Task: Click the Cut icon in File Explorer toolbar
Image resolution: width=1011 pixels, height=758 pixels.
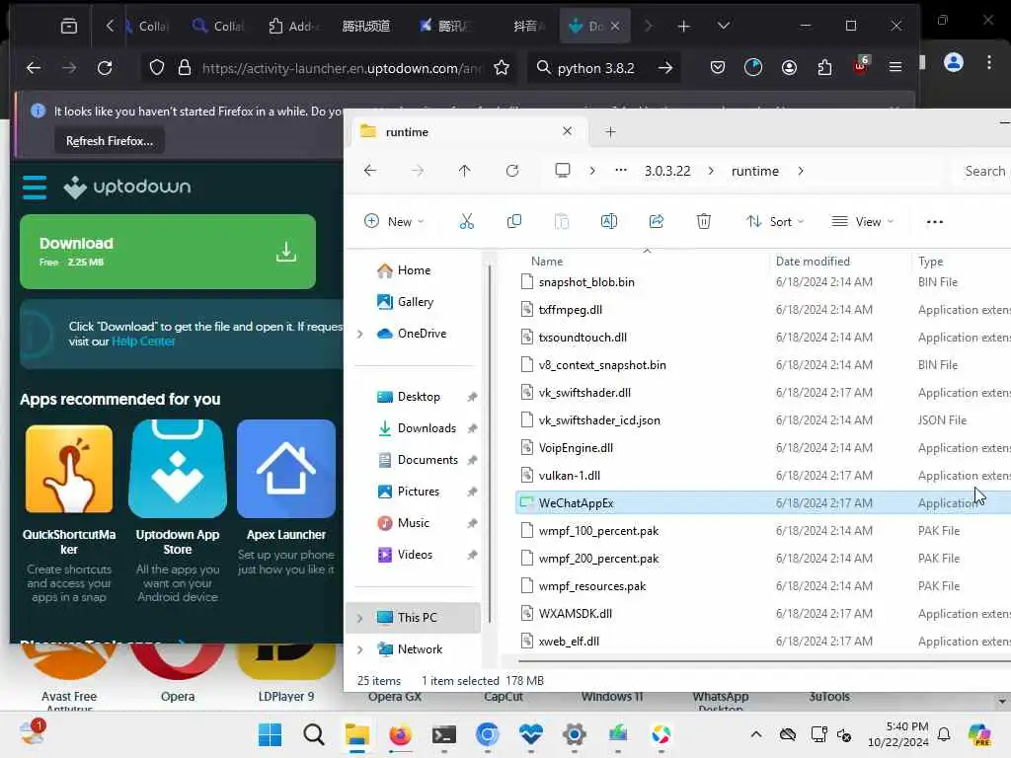Action: tap(466, 222)
